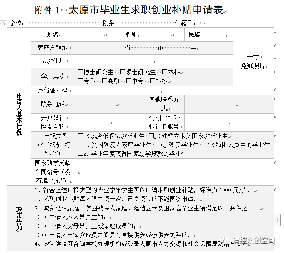The width and height of the screenshot is (284, 253).
Task: Click the empty cell next to 性别
Action: point(164,34)
